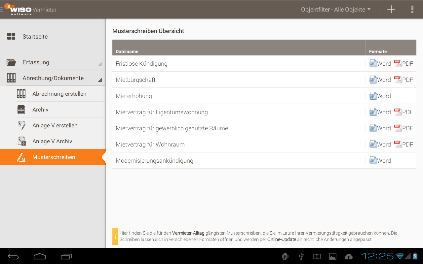Select the Mieterhöhung row name
The height and width of the screenshot is (264, 423).
[134, 96]
